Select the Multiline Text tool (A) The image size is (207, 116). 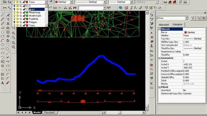point(2,83)
